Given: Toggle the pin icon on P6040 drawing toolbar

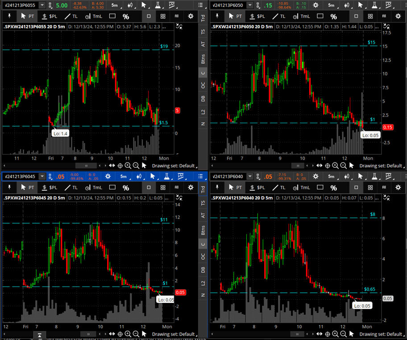Looking at the screenshot, I should click(217, 187).
